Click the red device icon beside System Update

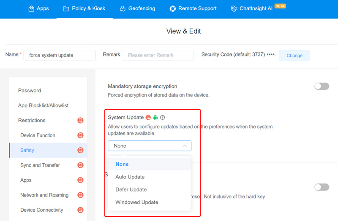tap(148, 118)
